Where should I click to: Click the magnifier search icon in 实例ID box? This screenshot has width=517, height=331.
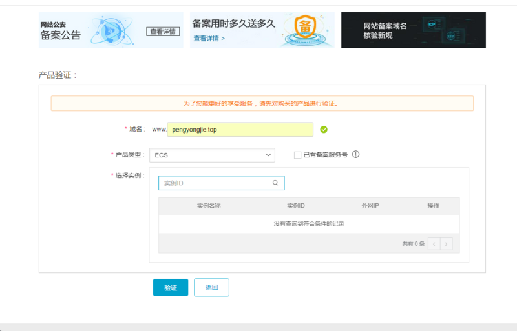pyautogui.click(x=275, y=183)
